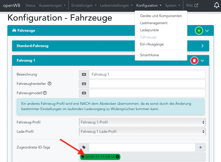This screenshot has width=221, height=162.
Task: Focus the Zugeordnete ID-Tags input field
Action: click(x=142, y=148)
